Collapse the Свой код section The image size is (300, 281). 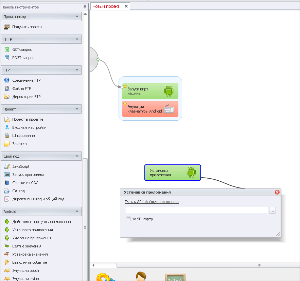point(77,156)
